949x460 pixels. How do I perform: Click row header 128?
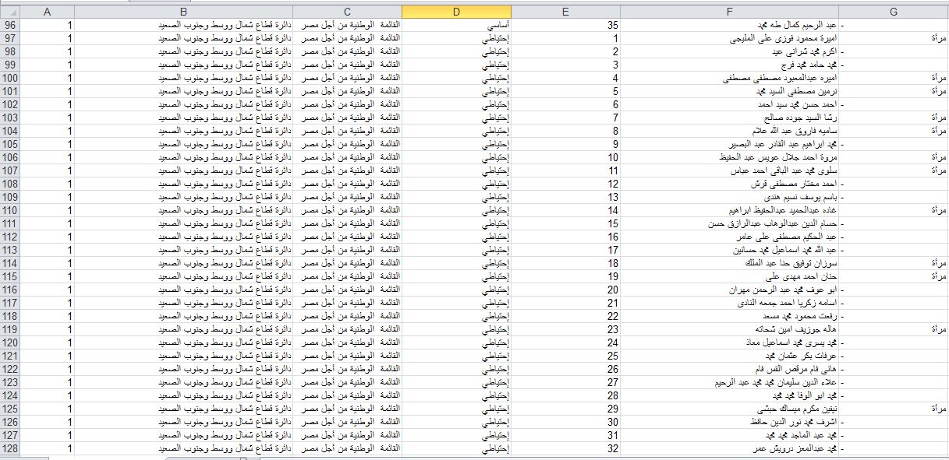tap(10, 448)
